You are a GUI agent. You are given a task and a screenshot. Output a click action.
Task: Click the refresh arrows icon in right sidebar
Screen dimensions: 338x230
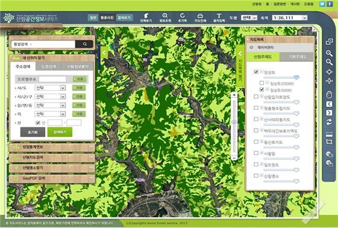(329, 122)
